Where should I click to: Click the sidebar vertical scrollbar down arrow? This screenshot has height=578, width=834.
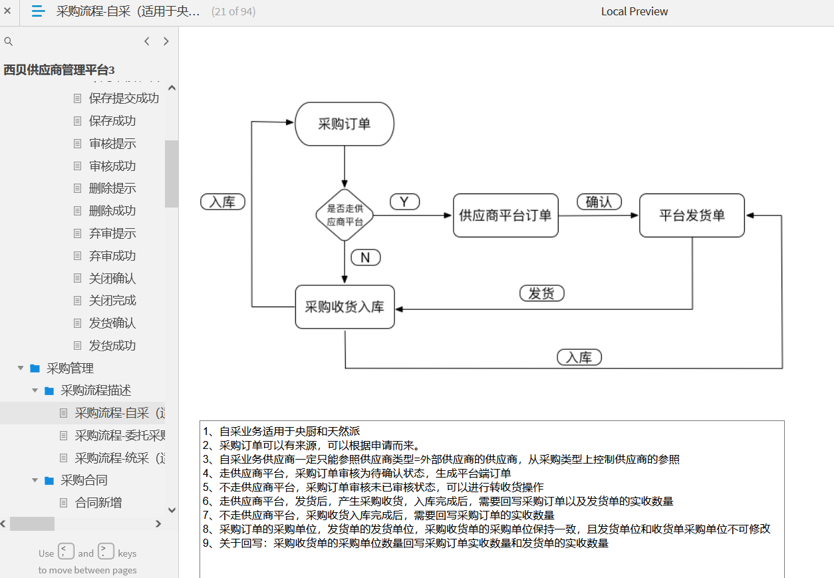[x=172, y=510]
